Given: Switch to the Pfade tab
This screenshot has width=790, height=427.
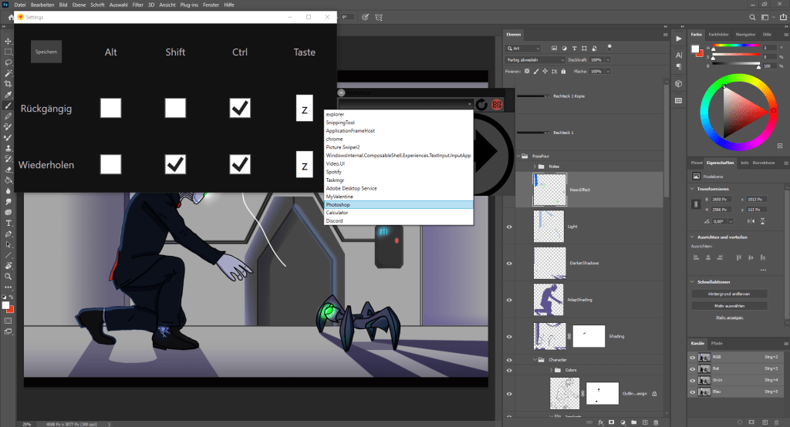Looking at the screenshot, I should click(x=716, y=343).
